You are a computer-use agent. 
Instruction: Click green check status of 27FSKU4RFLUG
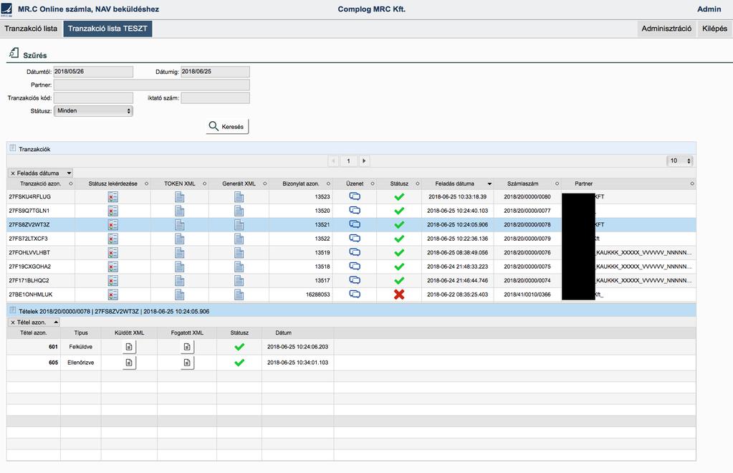(399, 197)
